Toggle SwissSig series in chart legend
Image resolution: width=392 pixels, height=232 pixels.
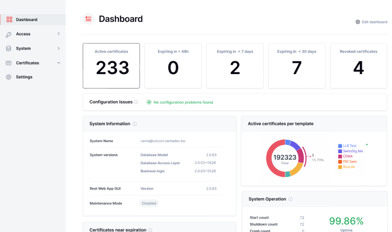[x=353, y=151]
